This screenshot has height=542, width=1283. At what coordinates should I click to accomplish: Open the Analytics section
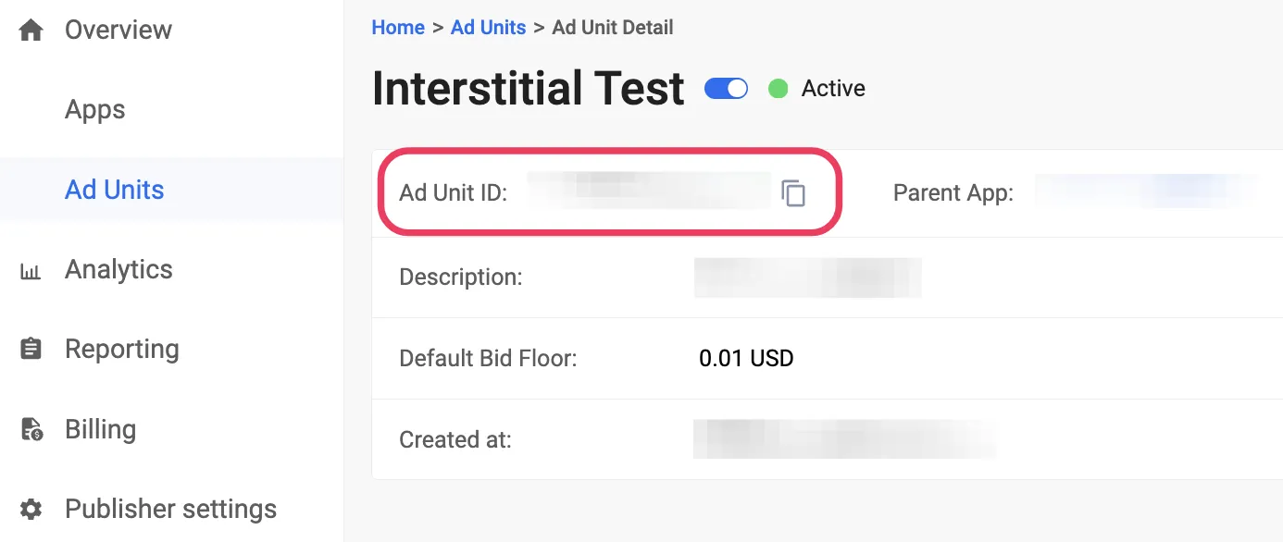tap(118, 269)
